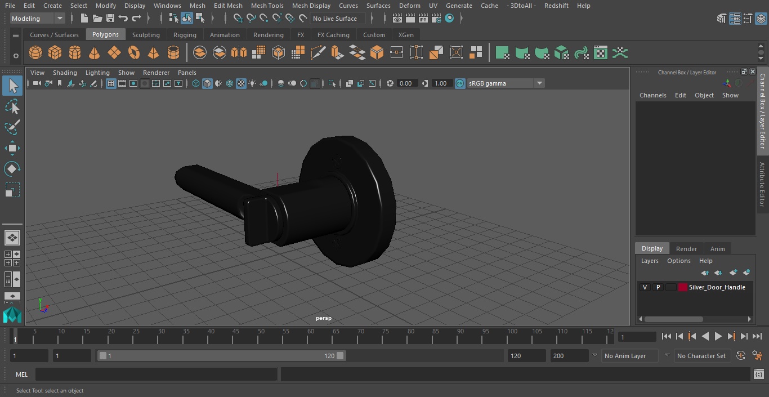Viewport: 769px width, 397px height.
Task: Select the Select Tool arrow in toolbox
Action: click(12, 86)
